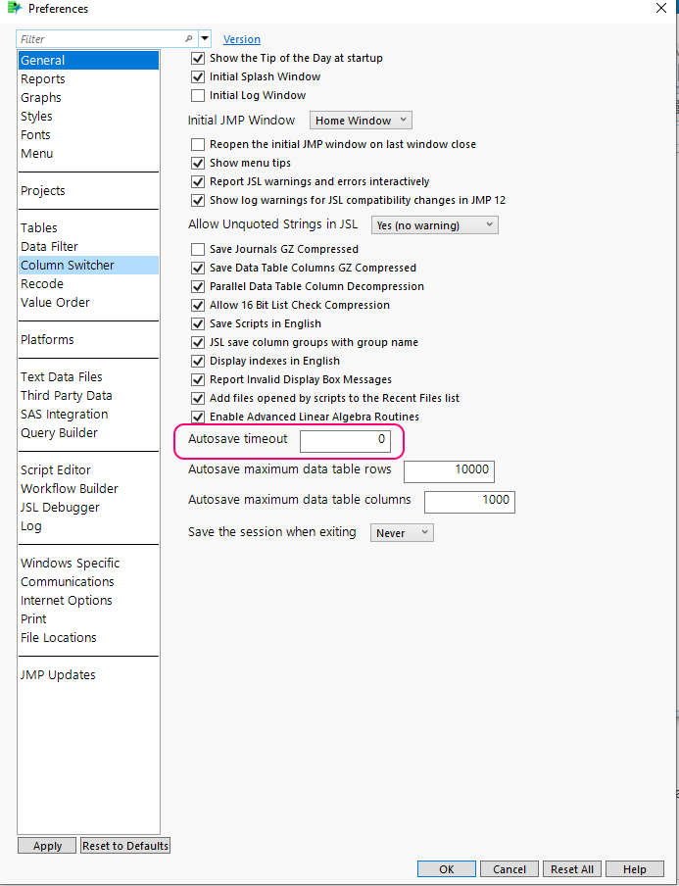This screenshot has width=679, height=886.
Task: Toggle Add files opened by scripts option
Action: (x=198, y=398)
